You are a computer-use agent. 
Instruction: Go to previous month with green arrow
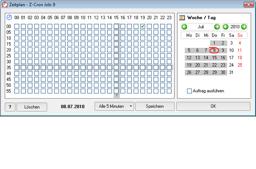coord(184,27)
